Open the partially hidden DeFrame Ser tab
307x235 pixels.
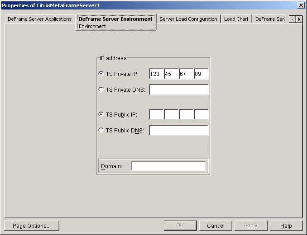(269, 19)
